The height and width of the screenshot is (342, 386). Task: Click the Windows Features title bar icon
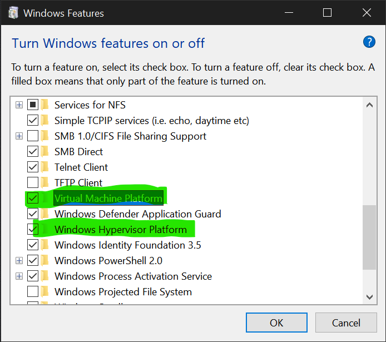pyautogui.click(x=13, y=13)
